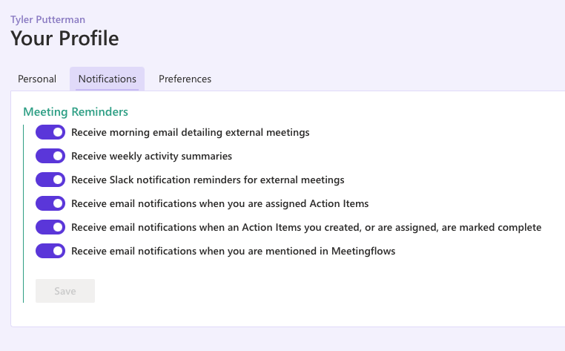Screen dimensions: 565x351
Task: Select the Notifications tab
Action: 108,79
